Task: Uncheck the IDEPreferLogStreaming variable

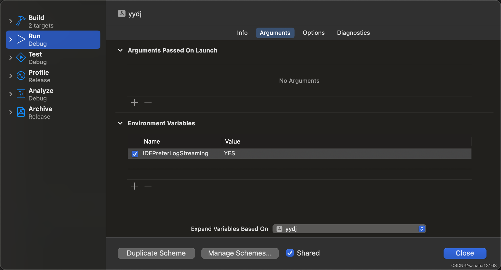Action: tap(135, 154)
